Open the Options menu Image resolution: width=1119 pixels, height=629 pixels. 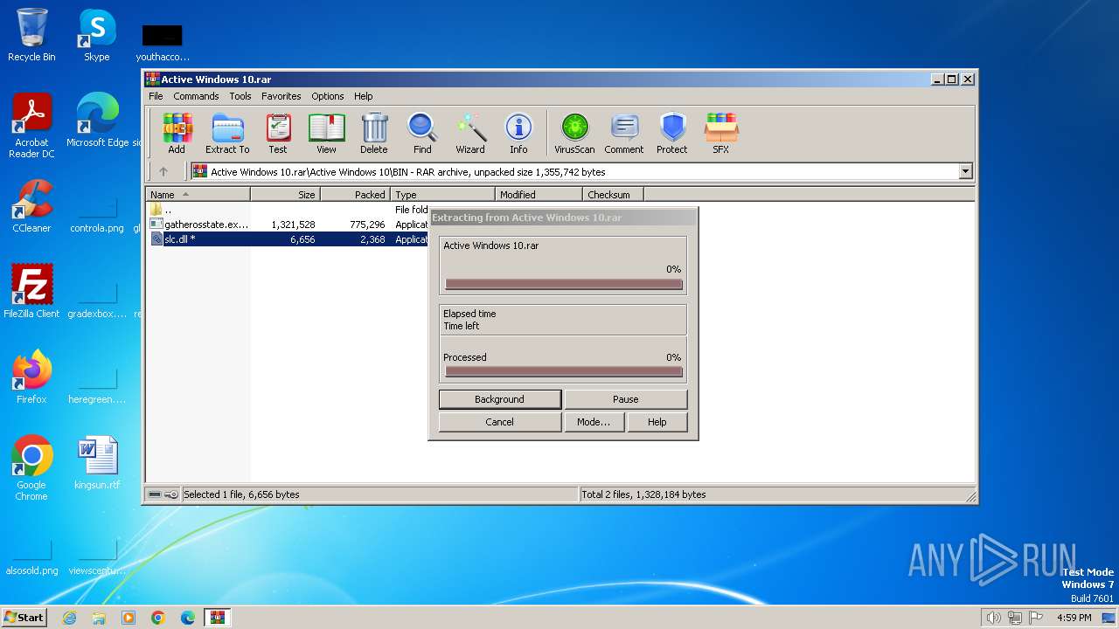[x=328, y=96]
